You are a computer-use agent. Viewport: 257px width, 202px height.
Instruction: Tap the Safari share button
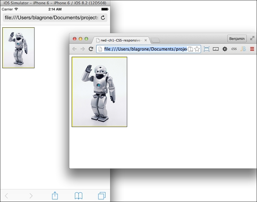click(55, 196)
